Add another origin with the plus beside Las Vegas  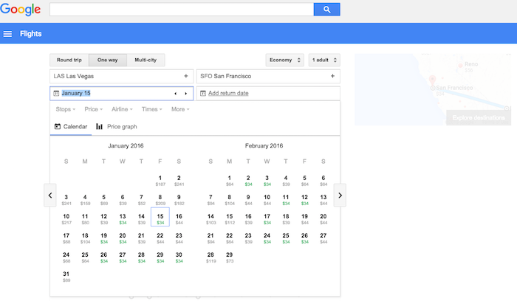tap(186, 76)
